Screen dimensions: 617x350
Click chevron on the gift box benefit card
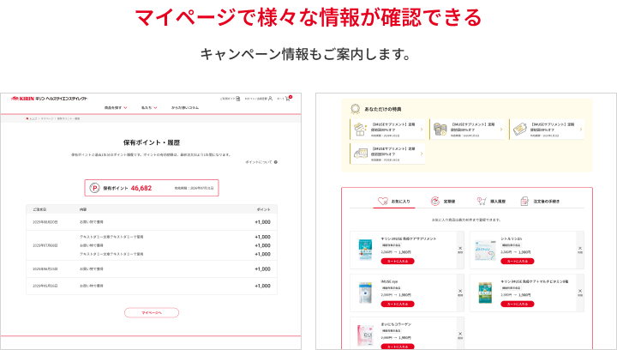click(x=422, y=130)
